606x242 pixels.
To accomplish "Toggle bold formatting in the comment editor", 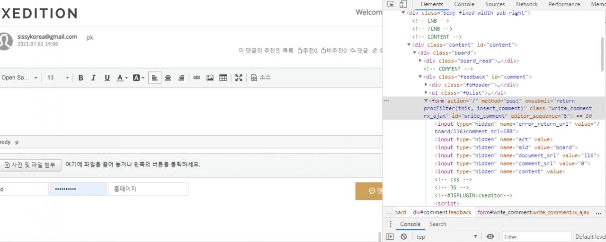I will click(x=81, y=78).
